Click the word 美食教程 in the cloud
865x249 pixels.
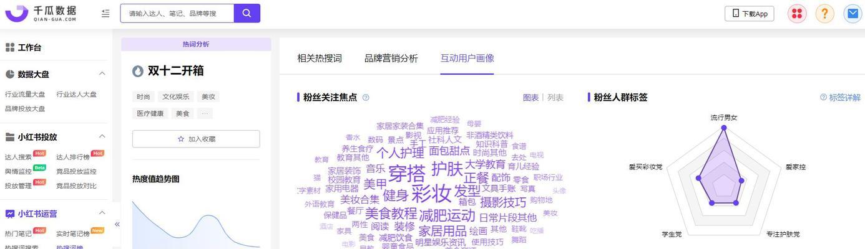[x=391, y=214]
